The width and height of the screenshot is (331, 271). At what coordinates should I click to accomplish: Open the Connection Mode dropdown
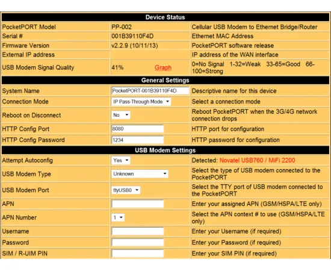pos(141,102)
